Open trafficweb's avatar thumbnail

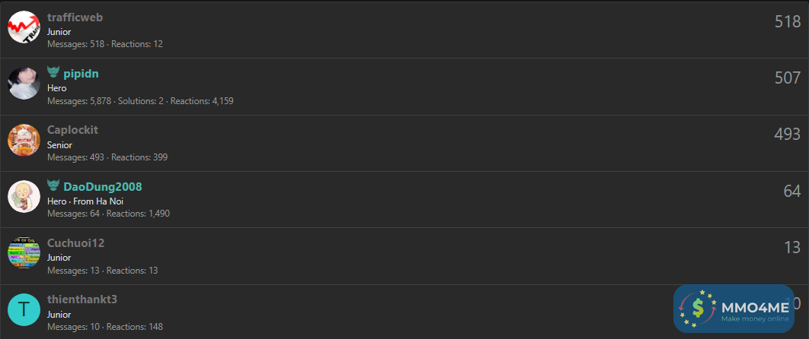(x=24, y=27)
